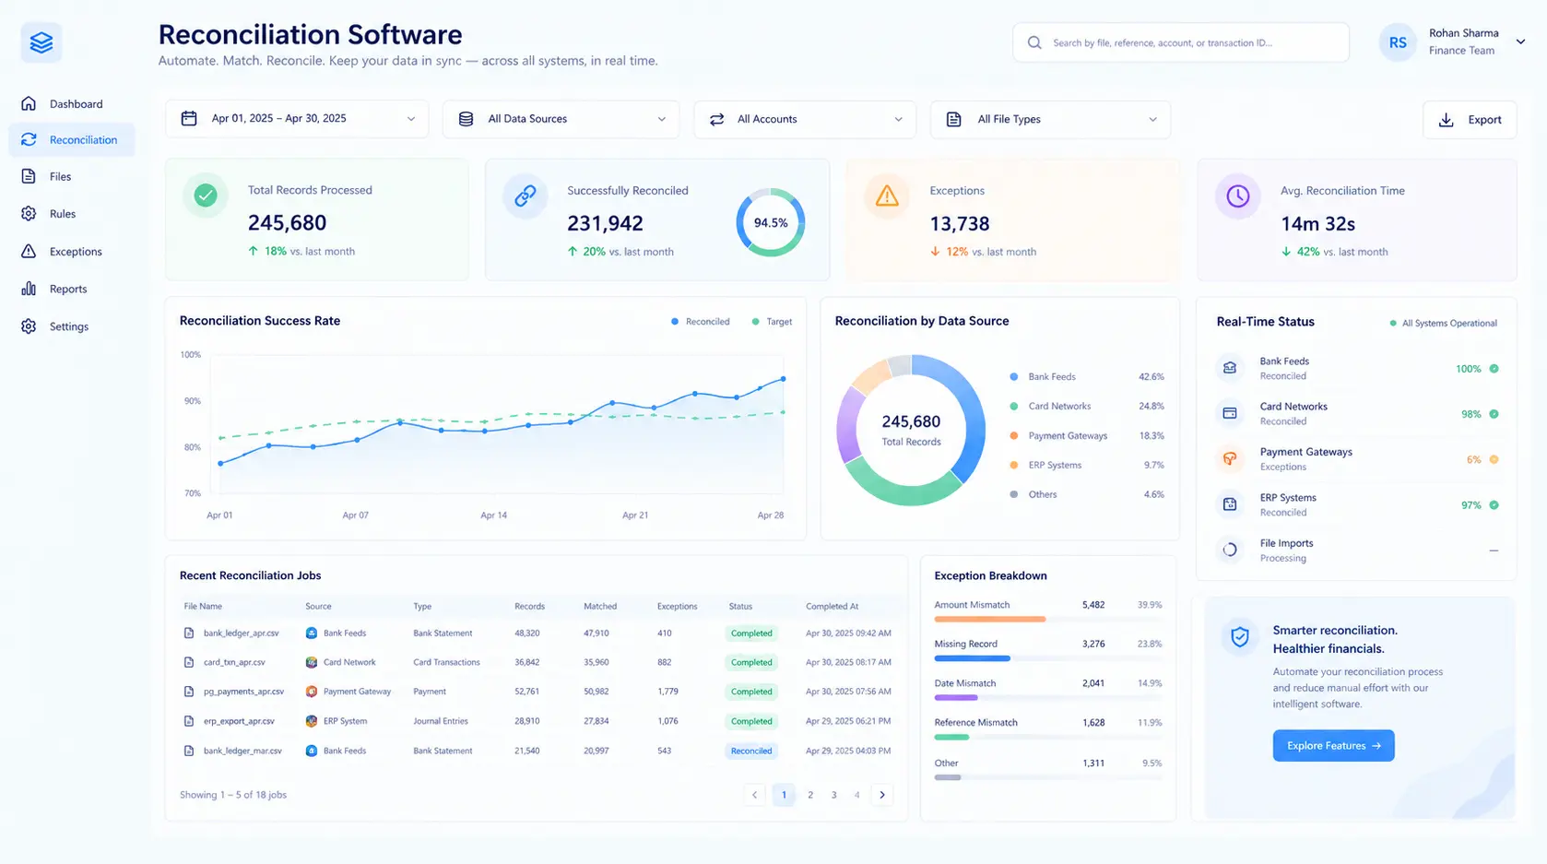Click the calendar icon in date filter
This screenshot has width=1547, height=864.
189,119
